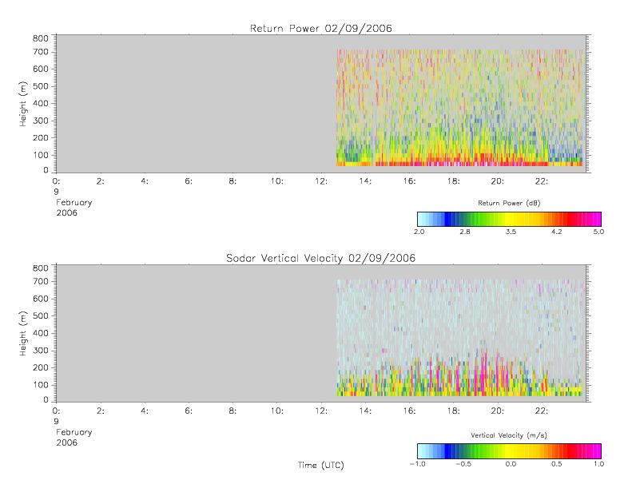
Task: Click the "20:" time tick under Vertical Velocity plot
Action: tap(498, 411)
